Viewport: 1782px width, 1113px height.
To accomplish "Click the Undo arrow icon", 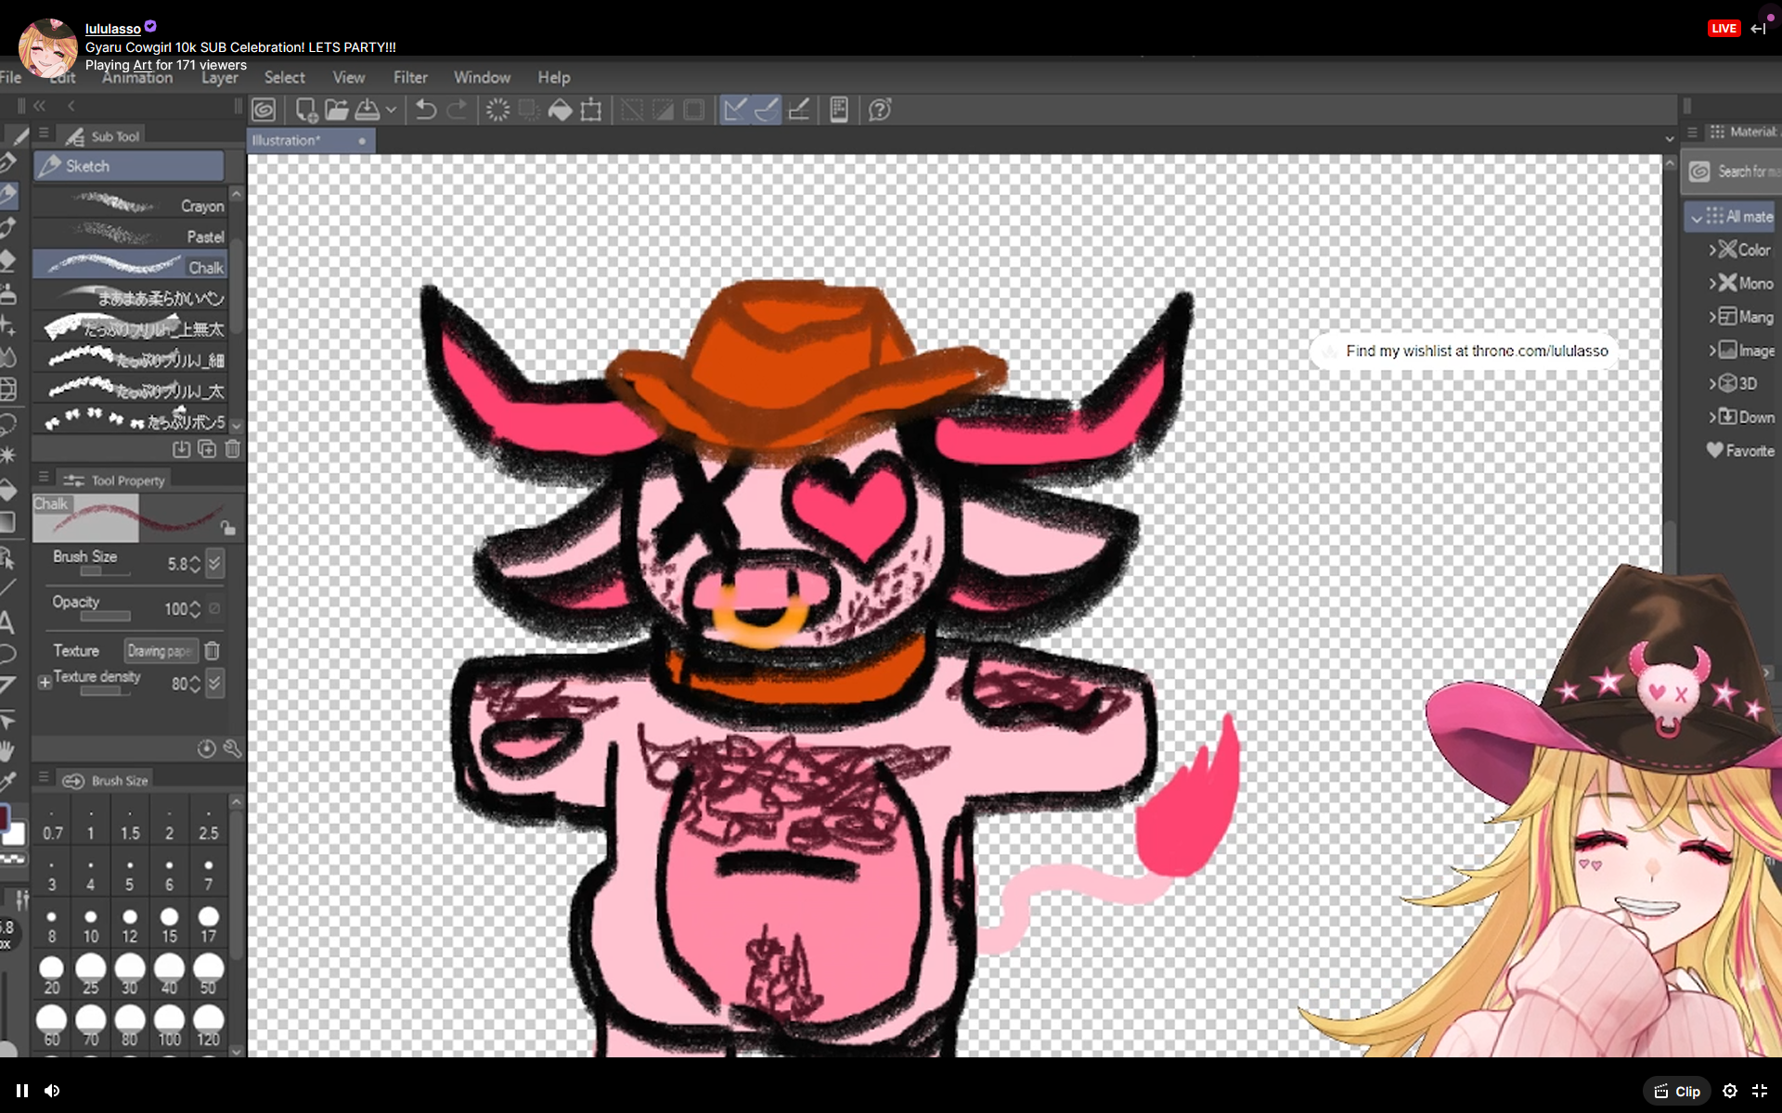I will (x=425, y=110).
